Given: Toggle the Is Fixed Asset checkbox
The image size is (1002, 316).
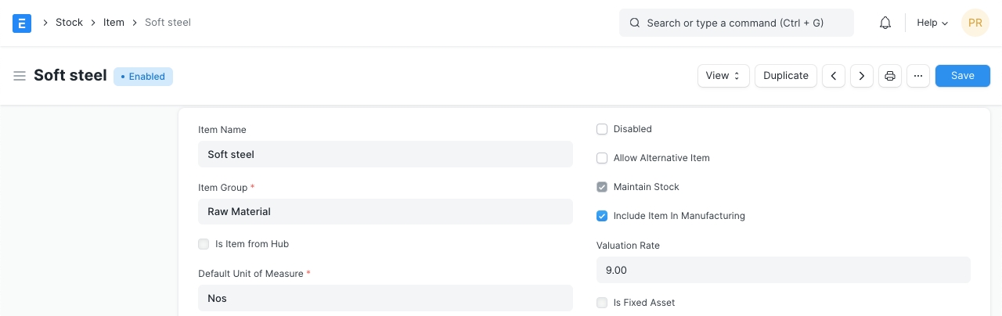Looking at the screenshot, I should (602, 303).
